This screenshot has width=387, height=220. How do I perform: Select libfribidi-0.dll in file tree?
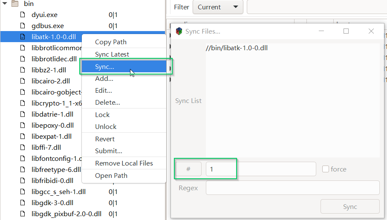[52, 180]
